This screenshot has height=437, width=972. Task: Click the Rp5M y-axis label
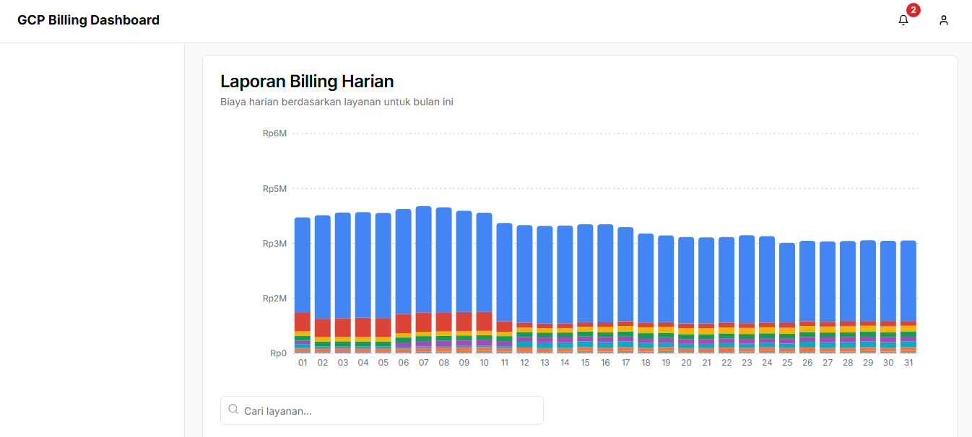point(274,189)
